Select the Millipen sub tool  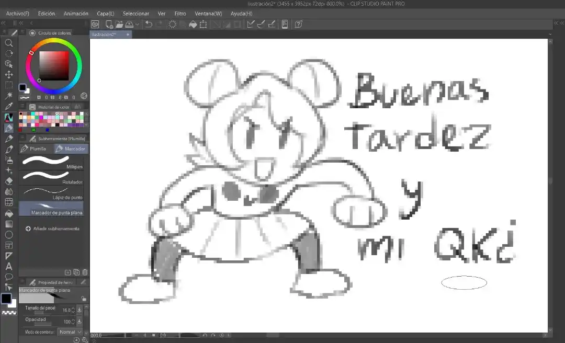pos(51,162)
